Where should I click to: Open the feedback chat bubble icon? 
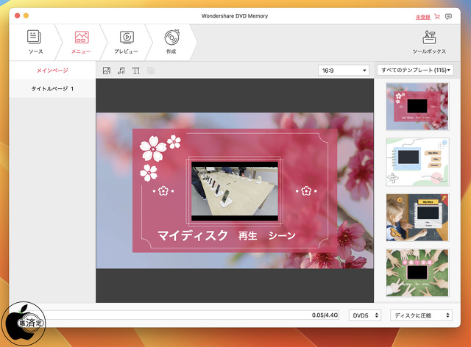448,17
